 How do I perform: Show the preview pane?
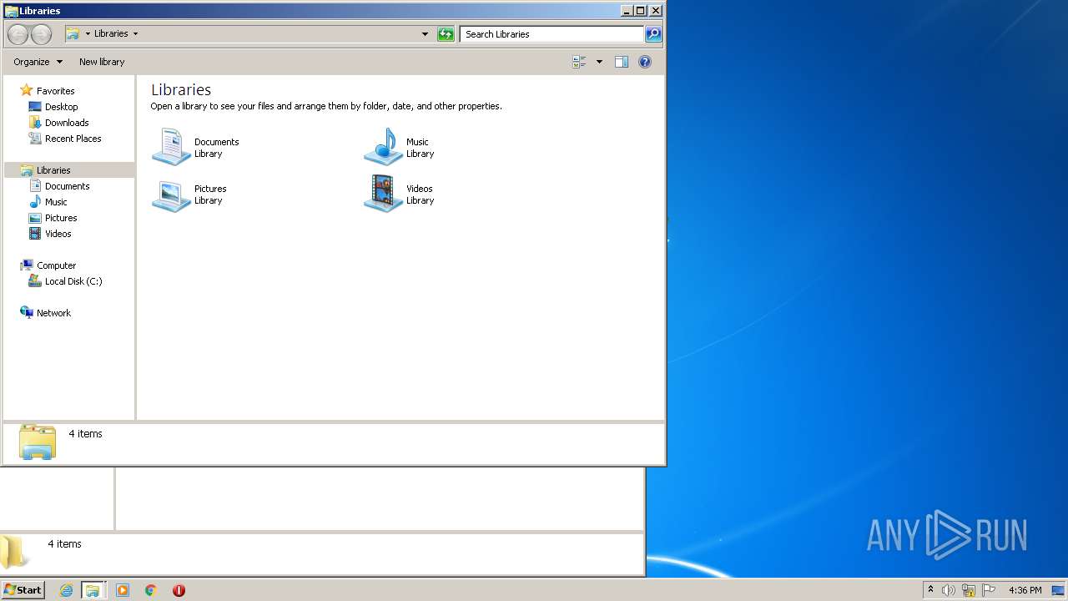pyautogui.click(x=622, y=62)
